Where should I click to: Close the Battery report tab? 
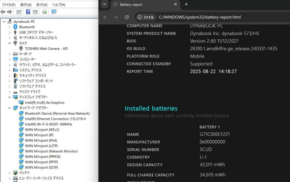tap(175, 4)
